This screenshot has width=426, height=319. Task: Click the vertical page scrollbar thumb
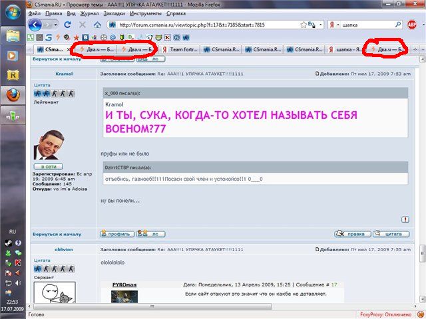coord(423,254)
